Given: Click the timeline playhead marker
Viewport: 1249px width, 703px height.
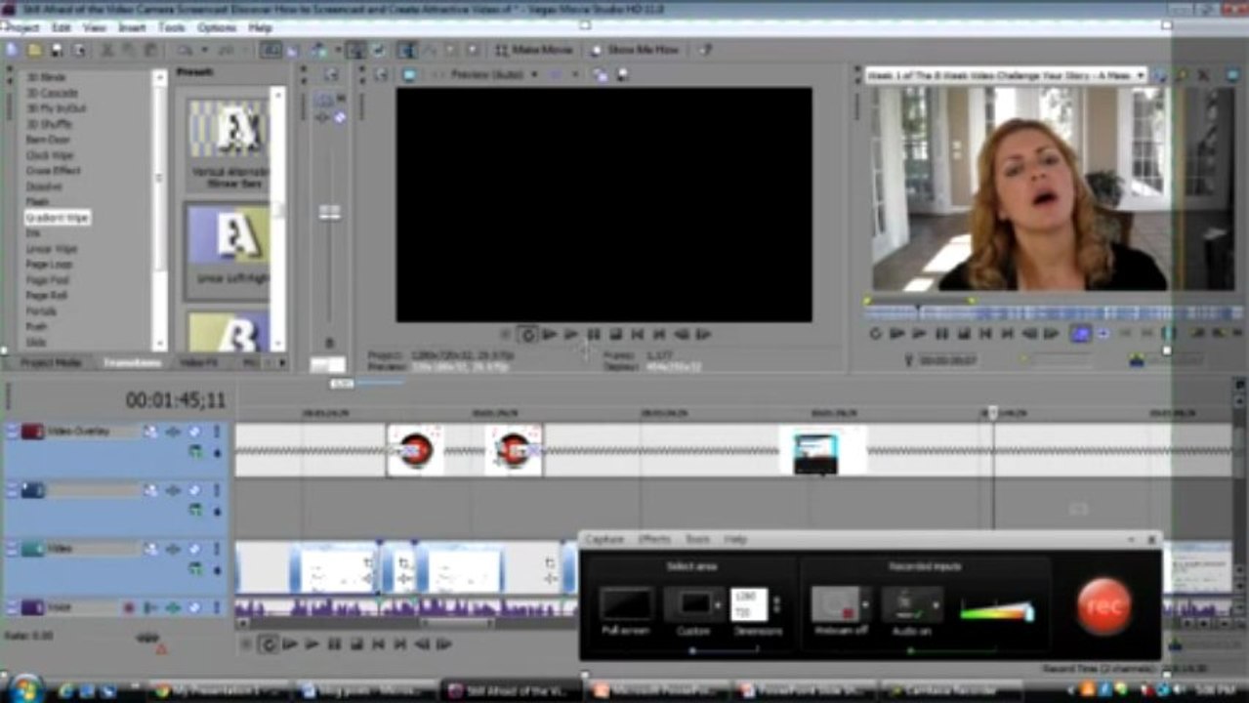Looking at the screenshot, I should click(x=992, y=413).
